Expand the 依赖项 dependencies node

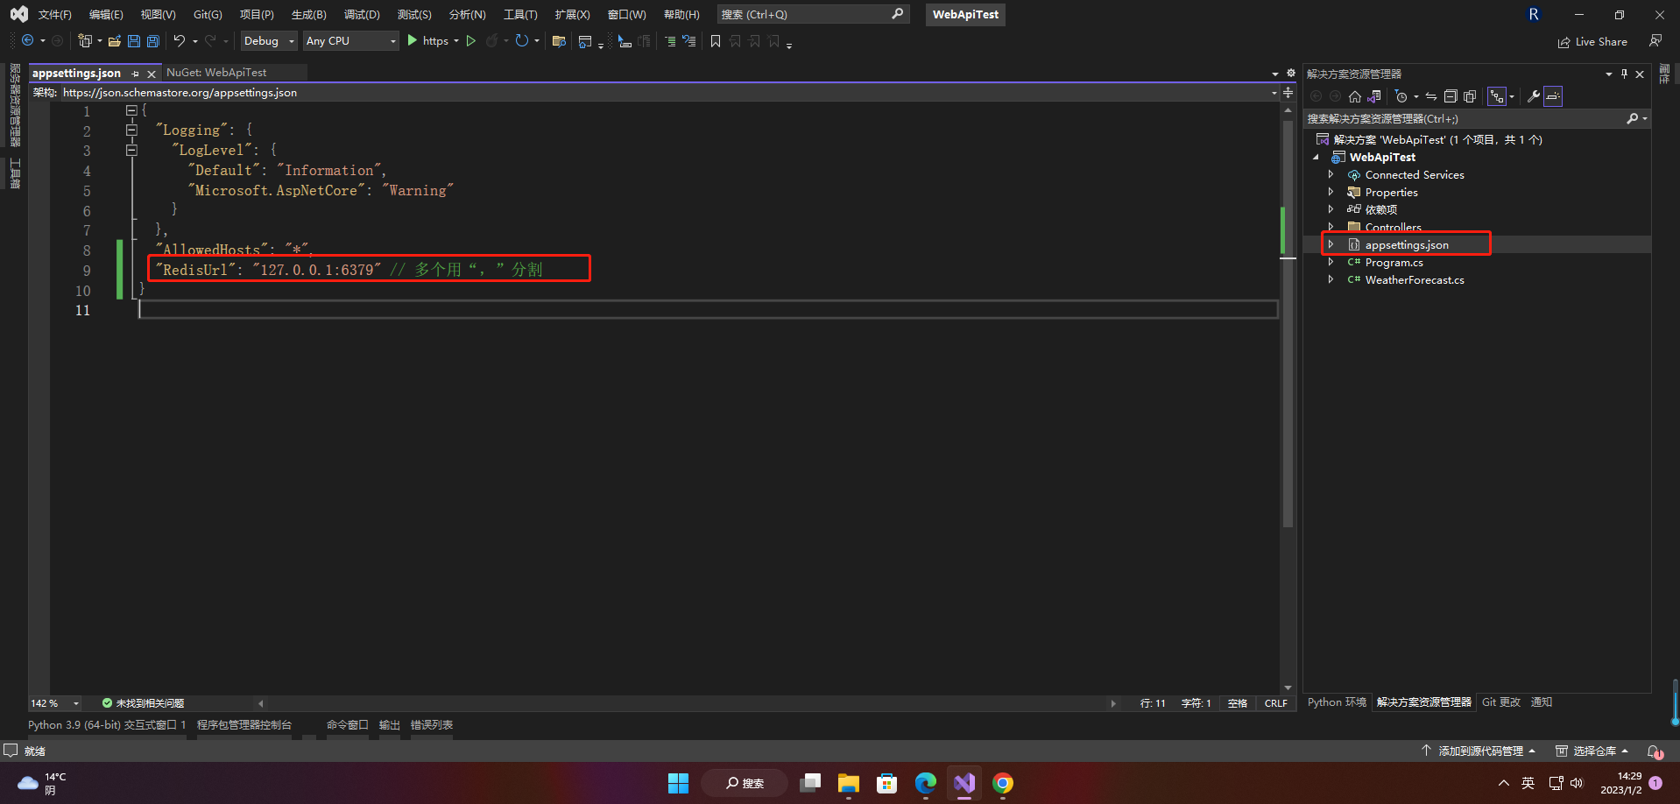[x=1331, y=209]
